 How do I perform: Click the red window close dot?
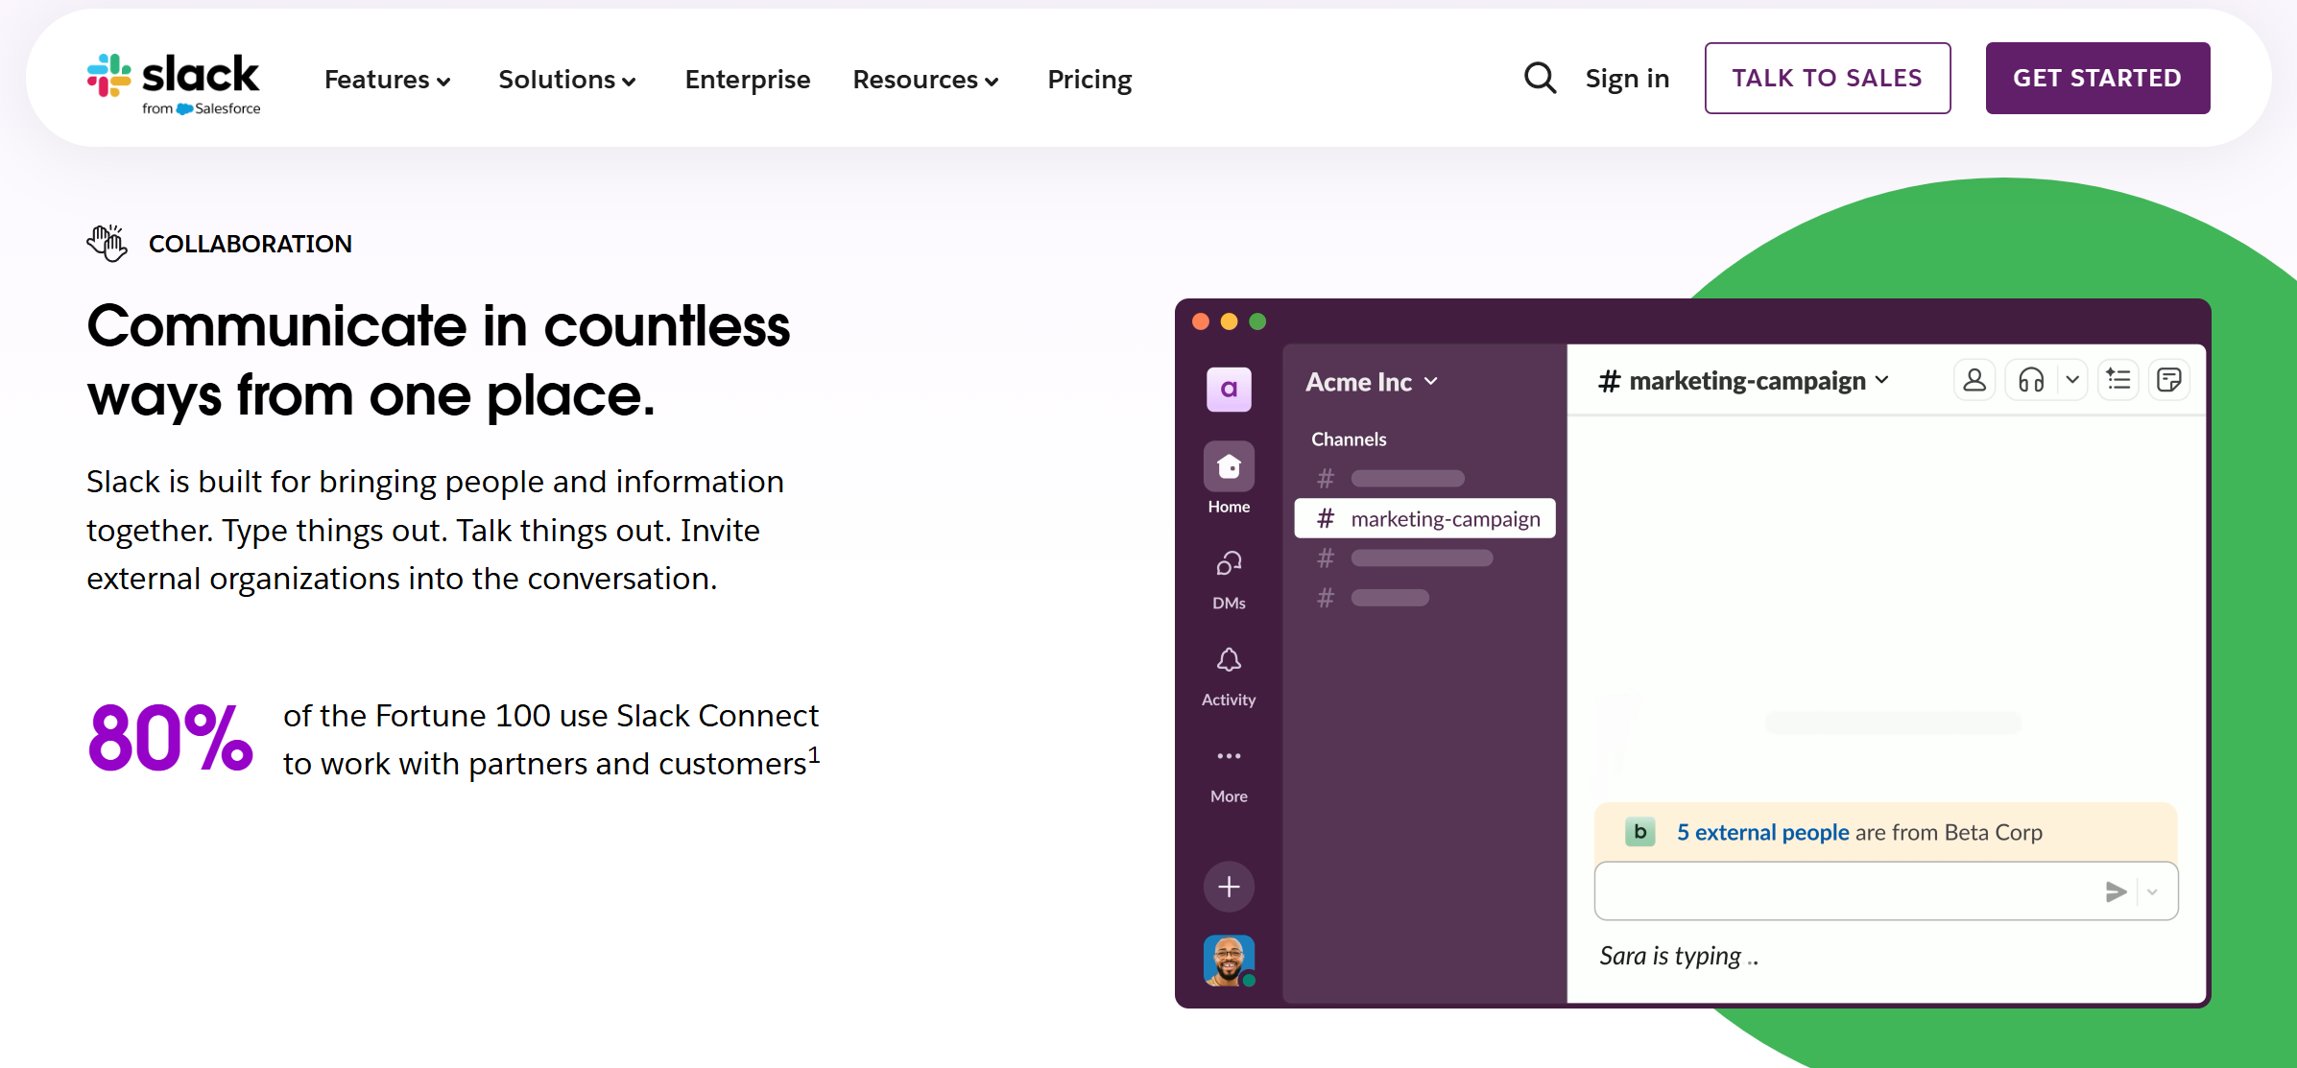[1201, 321]
